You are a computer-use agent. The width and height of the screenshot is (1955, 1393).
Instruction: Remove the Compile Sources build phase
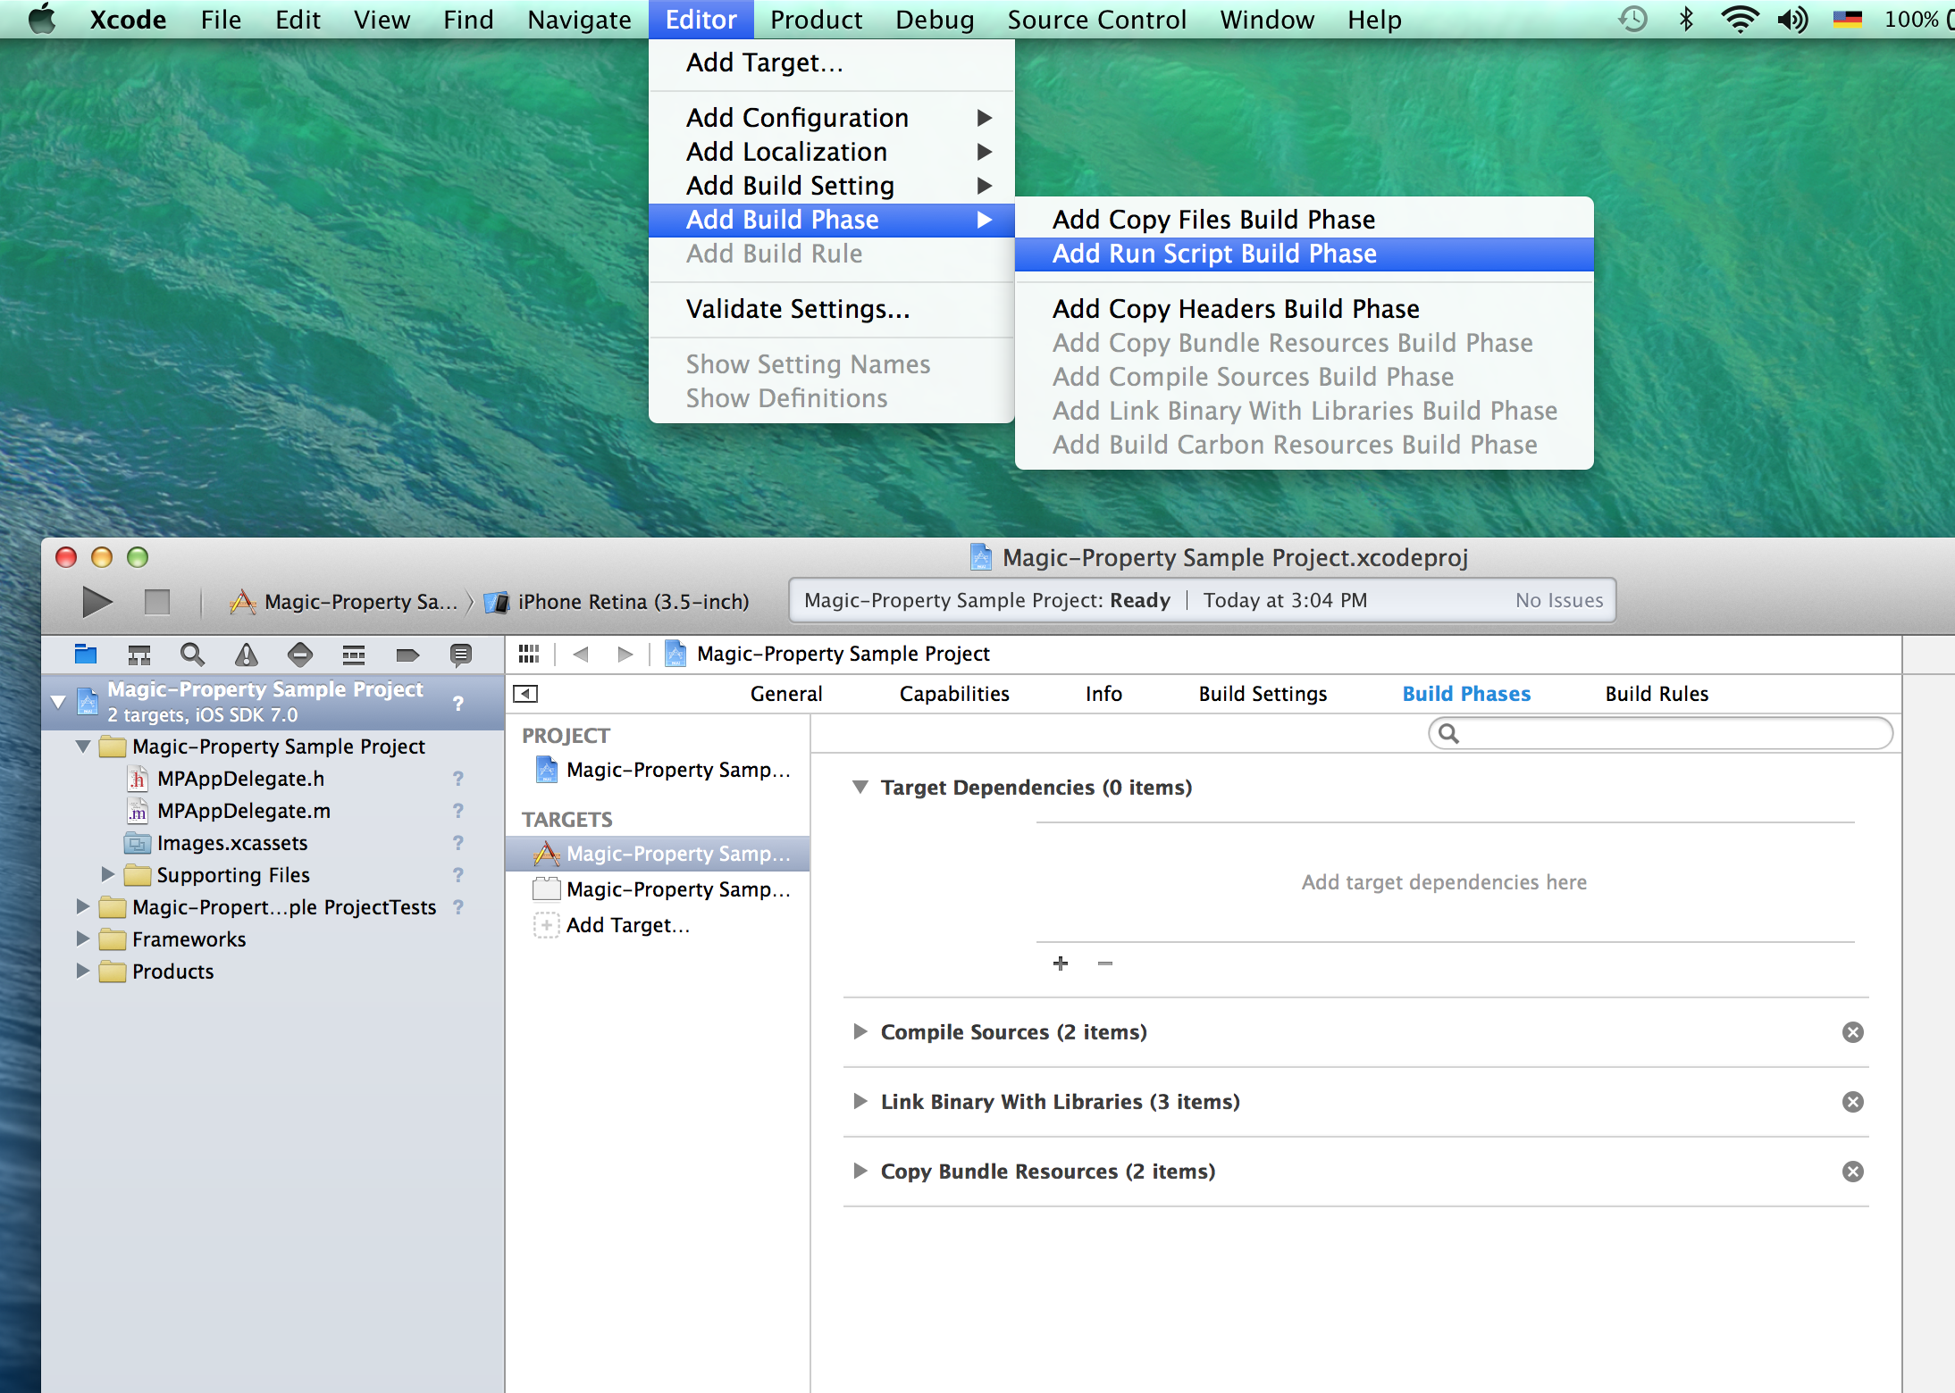point(1853,1032)
